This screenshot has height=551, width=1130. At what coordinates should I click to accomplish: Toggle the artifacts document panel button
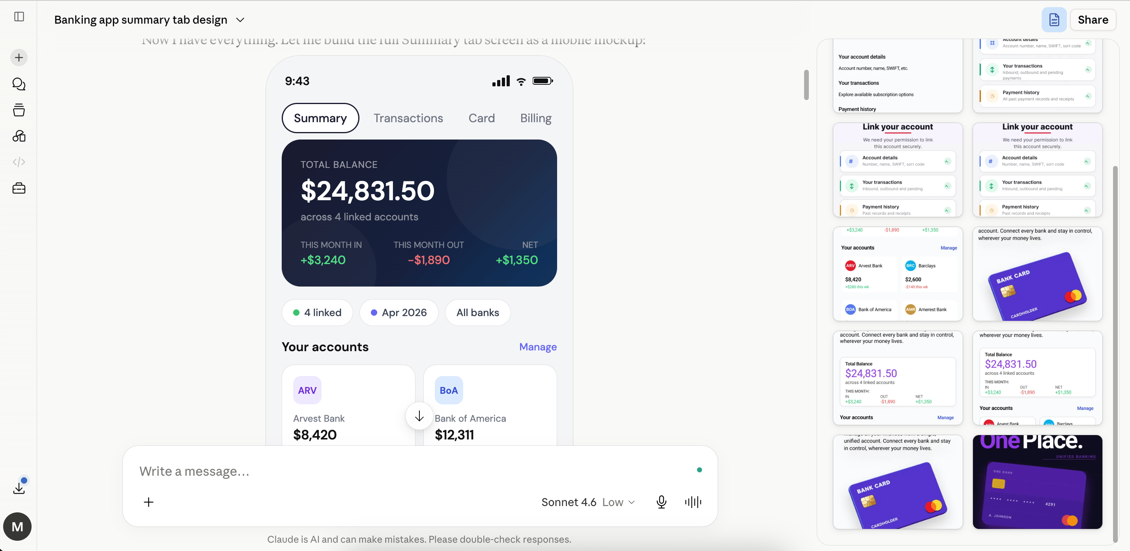coord(1054,20)
